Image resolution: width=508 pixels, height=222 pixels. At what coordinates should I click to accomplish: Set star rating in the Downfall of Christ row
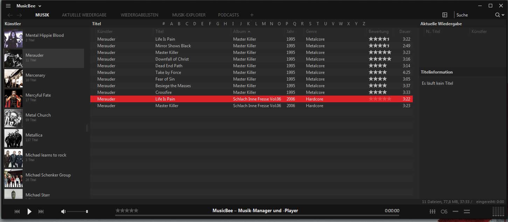(380, 59)
